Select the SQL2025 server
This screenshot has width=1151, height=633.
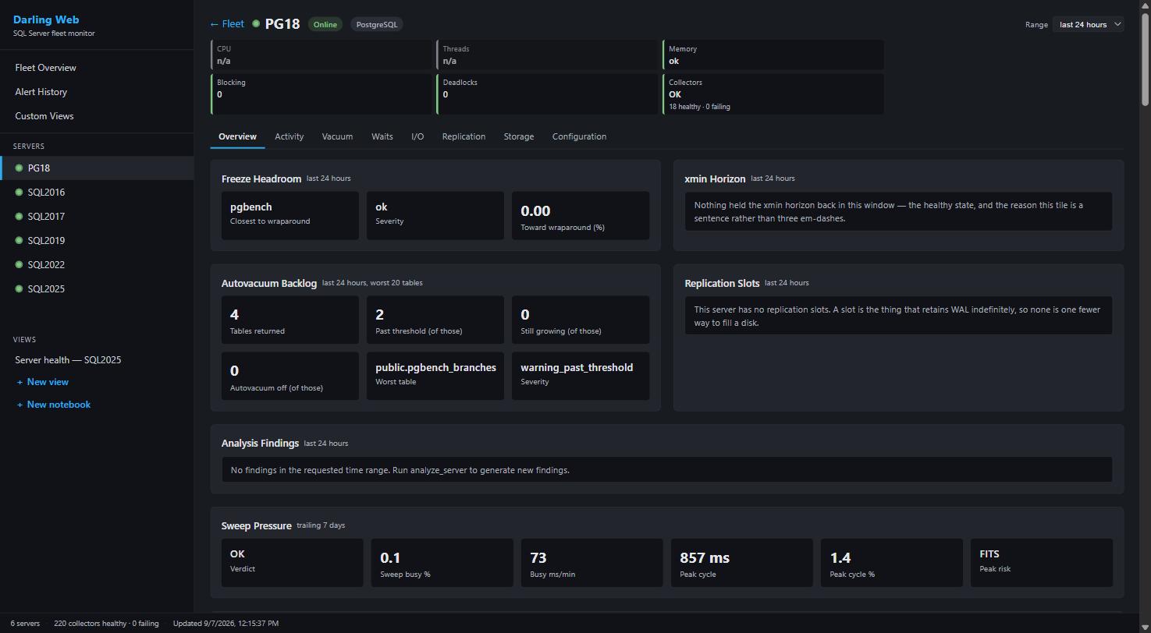point(97,289)
